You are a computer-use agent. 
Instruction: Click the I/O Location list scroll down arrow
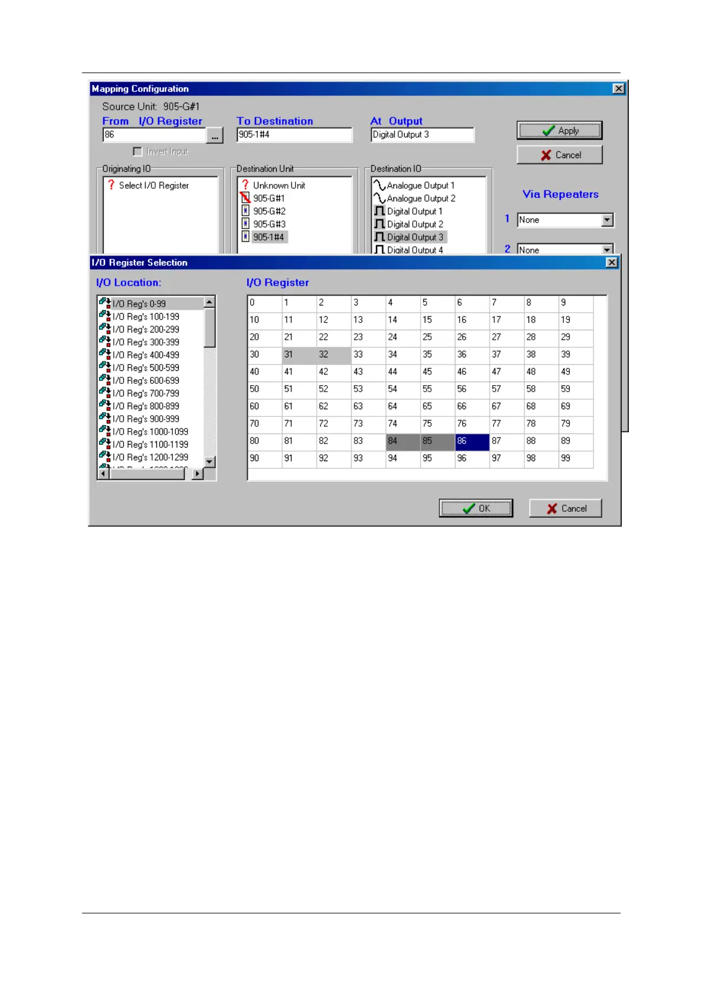(x=209, y=462)
